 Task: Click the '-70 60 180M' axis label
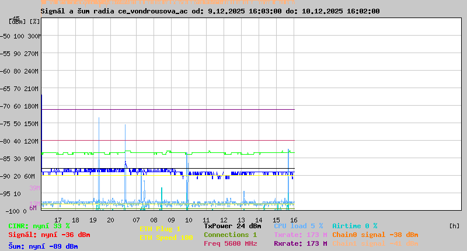[x=20, y=106]
